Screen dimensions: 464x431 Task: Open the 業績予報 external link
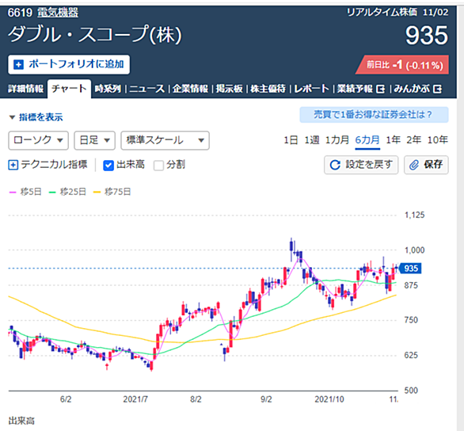361,89
